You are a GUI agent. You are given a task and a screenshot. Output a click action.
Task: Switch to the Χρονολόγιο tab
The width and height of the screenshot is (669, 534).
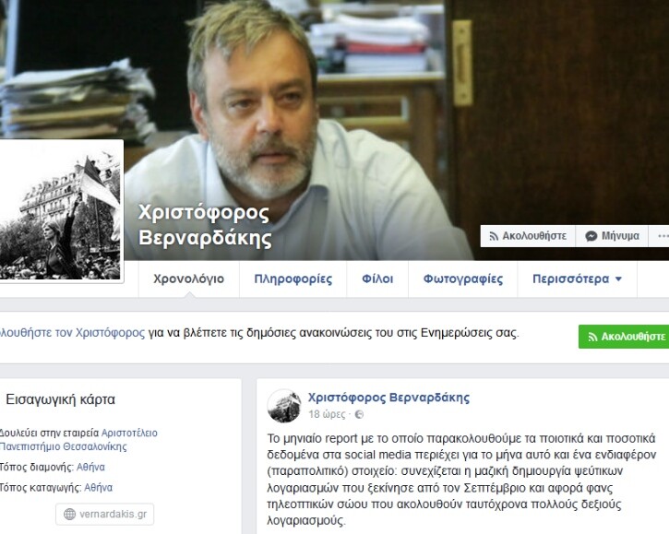click(x=188, y=279)
